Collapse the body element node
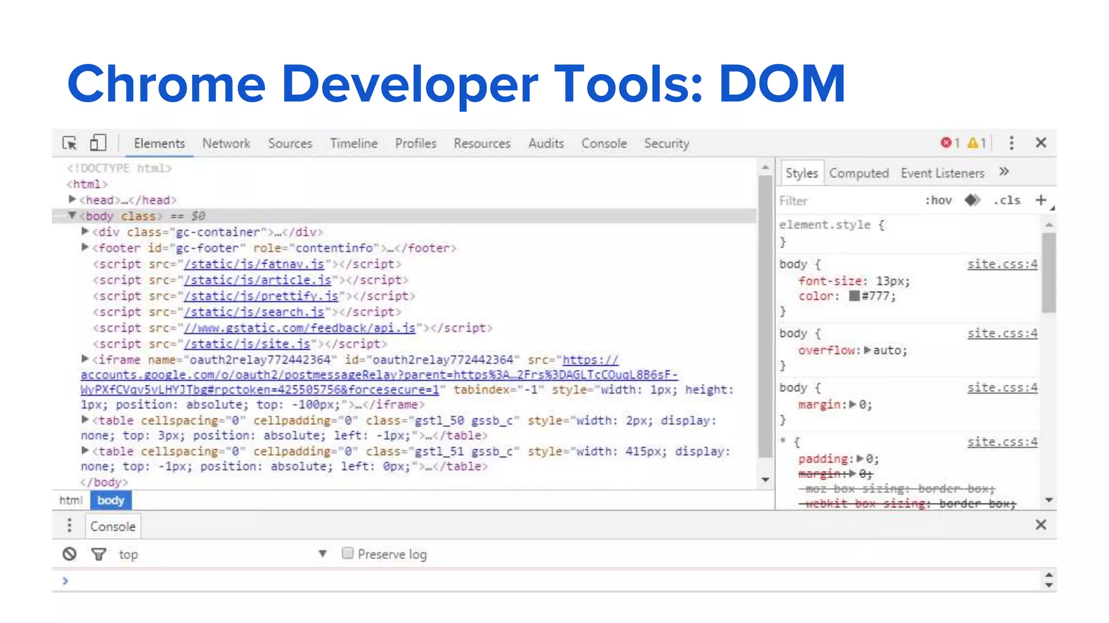Viewport: 1109px width, 623px height. tap(73, 215)
